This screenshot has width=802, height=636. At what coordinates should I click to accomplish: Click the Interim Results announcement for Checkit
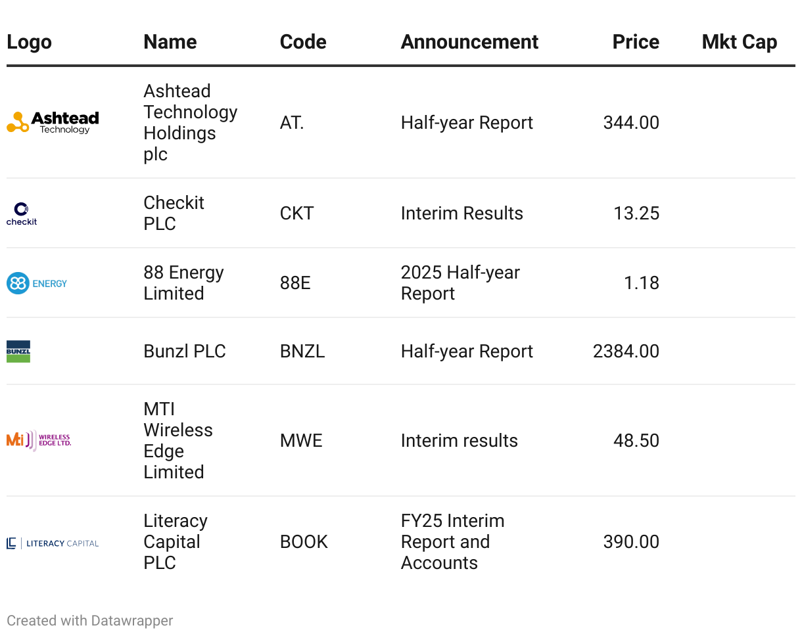[462, 214]
